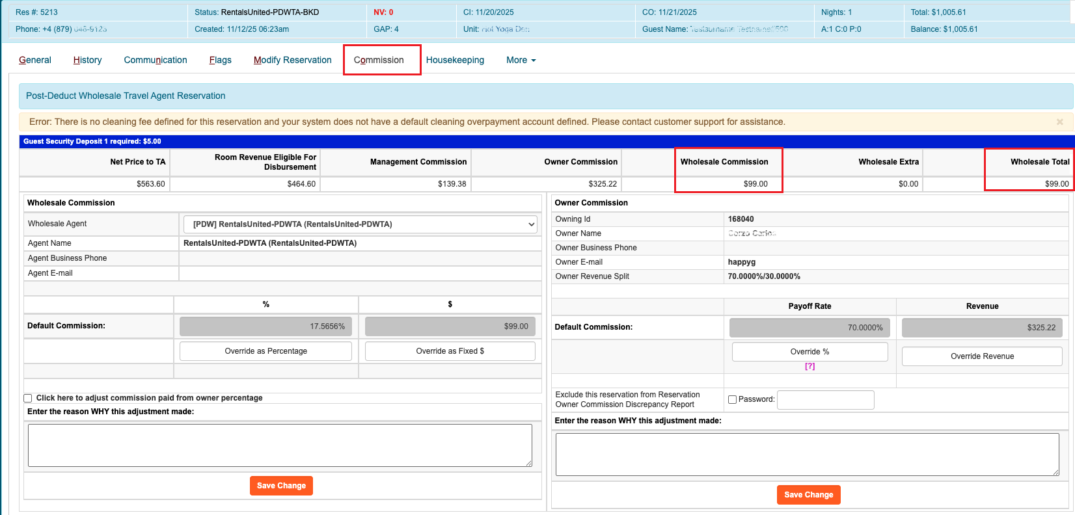
Task: Check the Password checkbox
Action: (732, 399)
